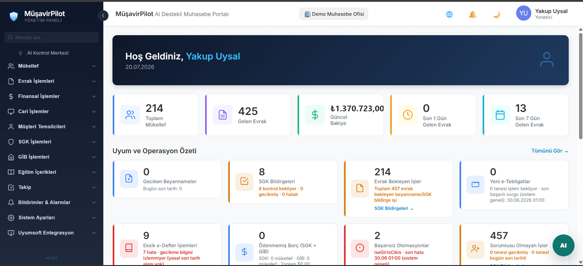
Task: Open the Mükellef menu item
Action: click(x=52, y=66)
